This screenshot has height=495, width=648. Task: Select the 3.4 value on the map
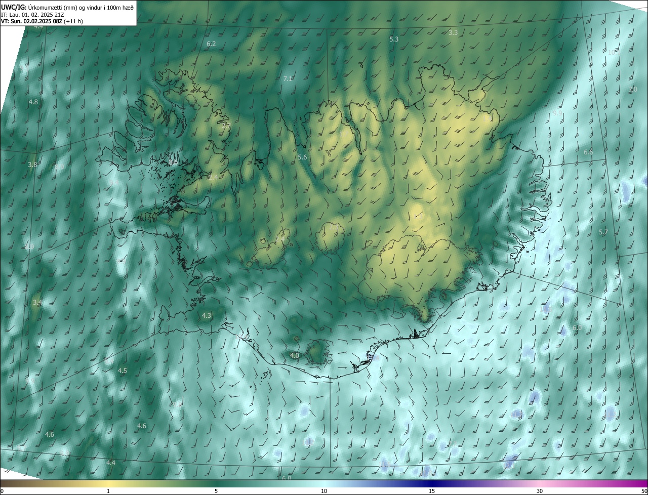pyautogui.click(x=37, y=302)
